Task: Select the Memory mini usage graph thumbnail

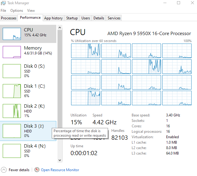Action: (x=12, y=52)
